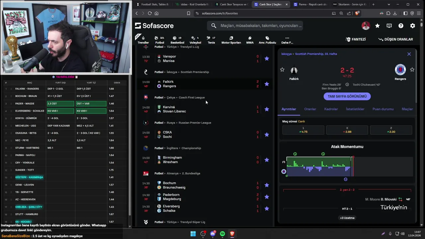Screen dimensions: 425x239
Task: Open the FANTEZİ link
Action: pos(356,39)
